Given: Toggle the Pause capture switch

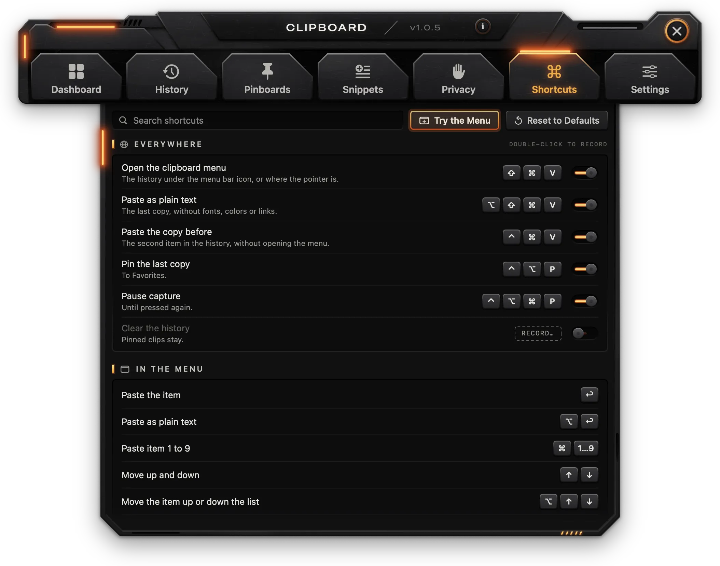Looking at the screenshot, I should point(585,301).
